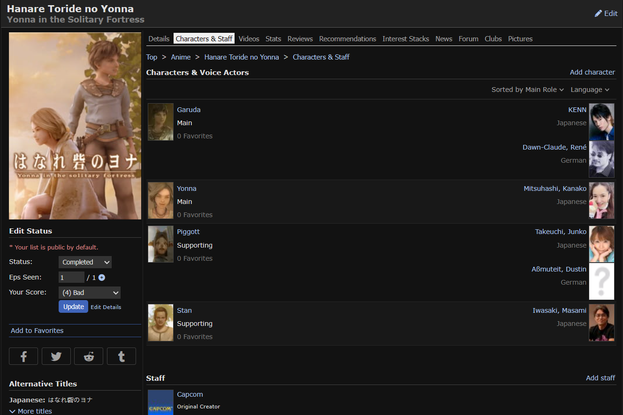Open Yonna character thumbnail

pos(160,201)
